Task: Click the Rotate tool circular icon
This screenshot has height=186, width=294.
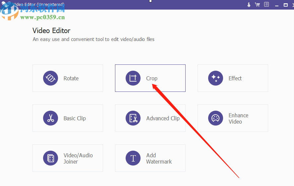Action: point(50,78)
